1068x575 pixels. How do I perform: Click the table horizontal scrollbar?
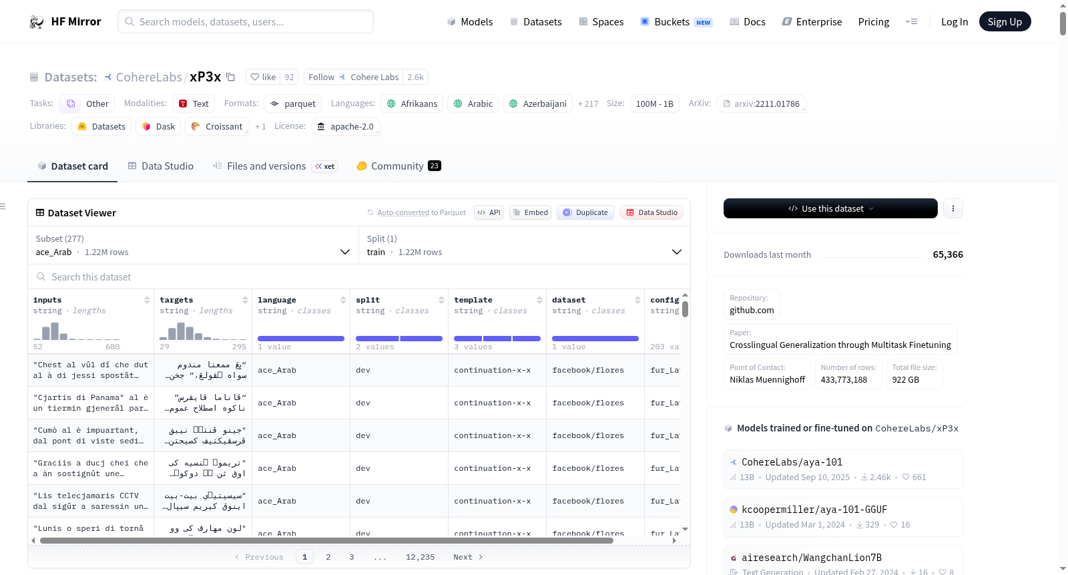point(326,540)
